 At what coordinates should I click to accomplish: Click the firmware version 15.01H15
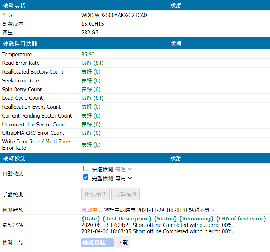(x=93, y=24)
